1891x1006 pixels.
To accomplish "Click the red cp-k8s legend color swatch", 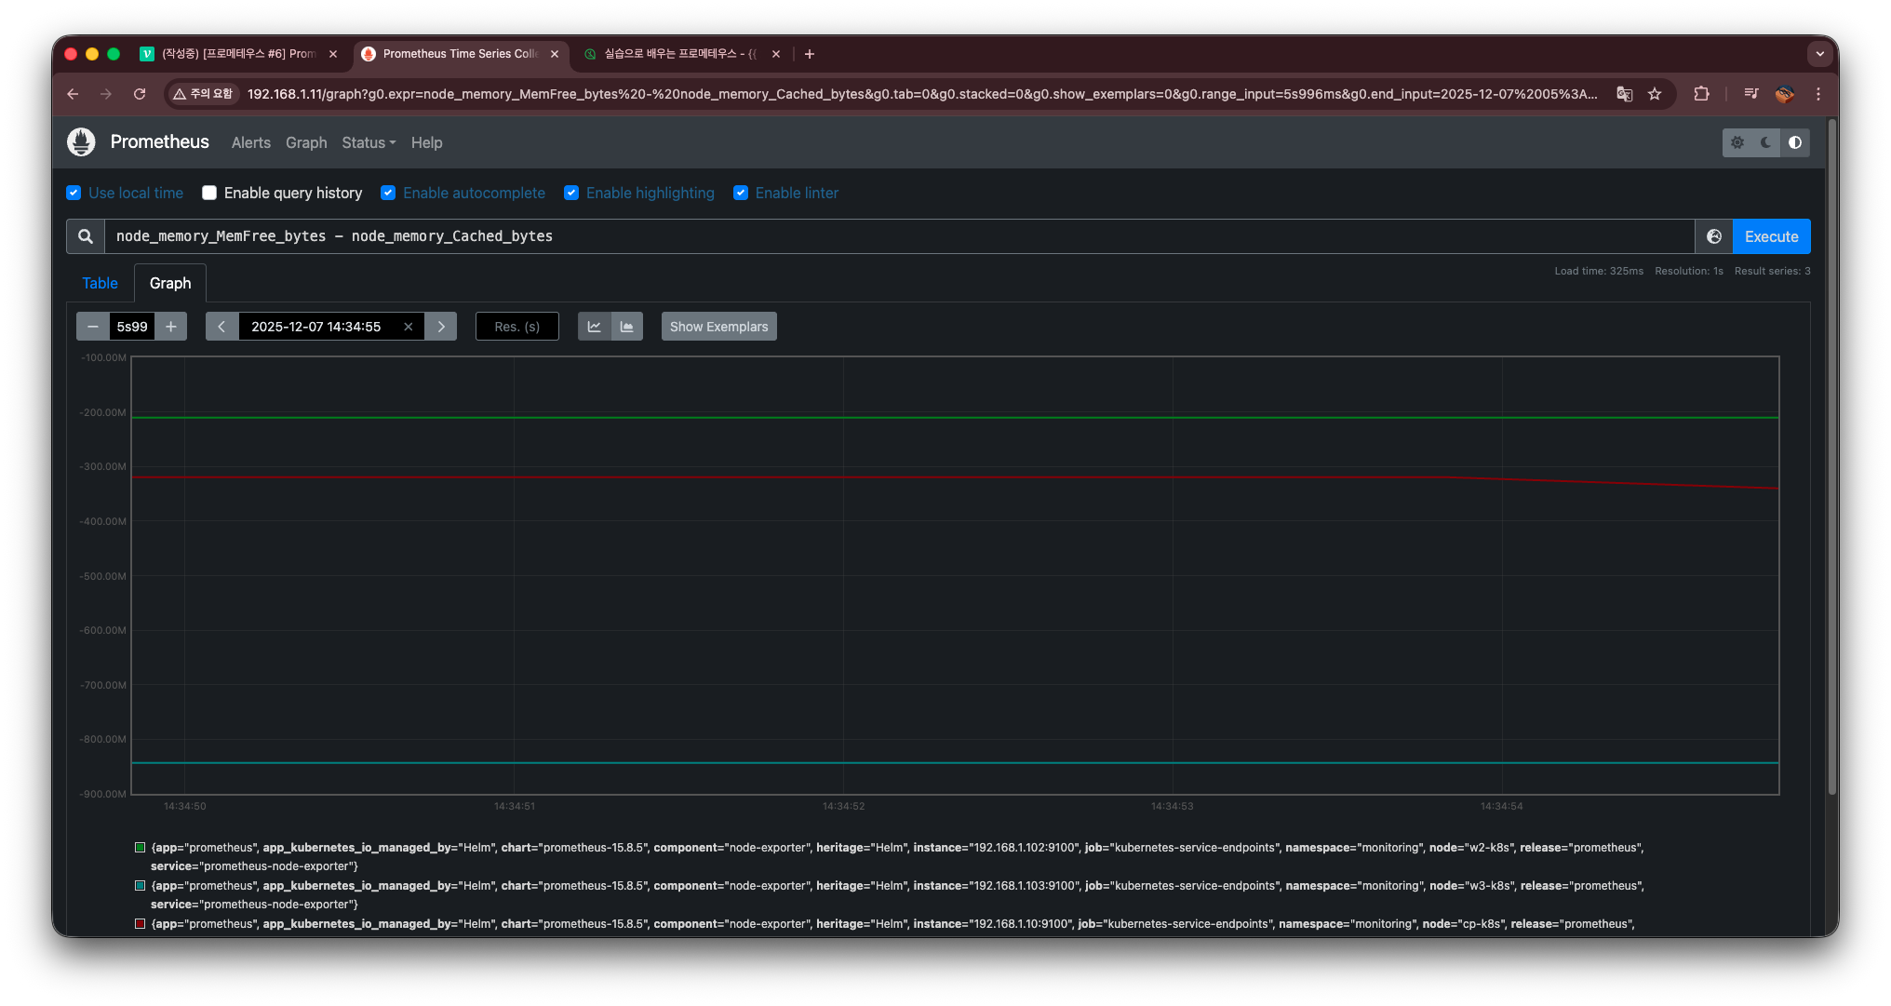I will click(141, 924).
